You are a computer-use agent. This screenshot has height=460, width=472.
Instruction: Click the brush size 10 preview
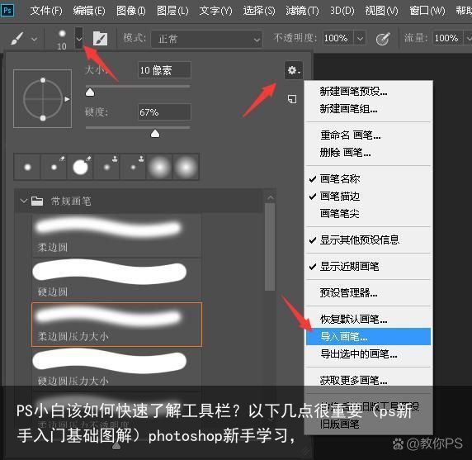[62, 39]
